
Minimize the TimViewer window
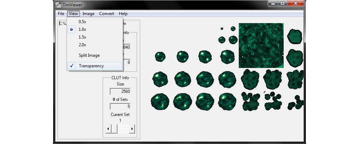[x=273, y=4]
